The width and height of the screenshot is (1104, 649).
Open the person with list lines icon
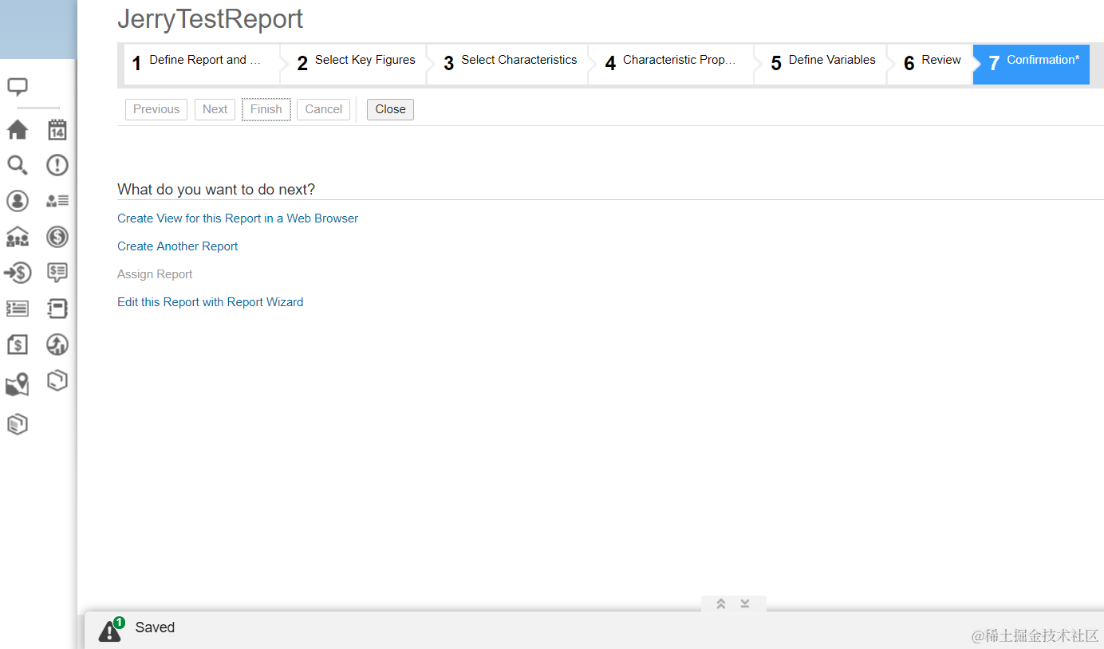(57, 201)
